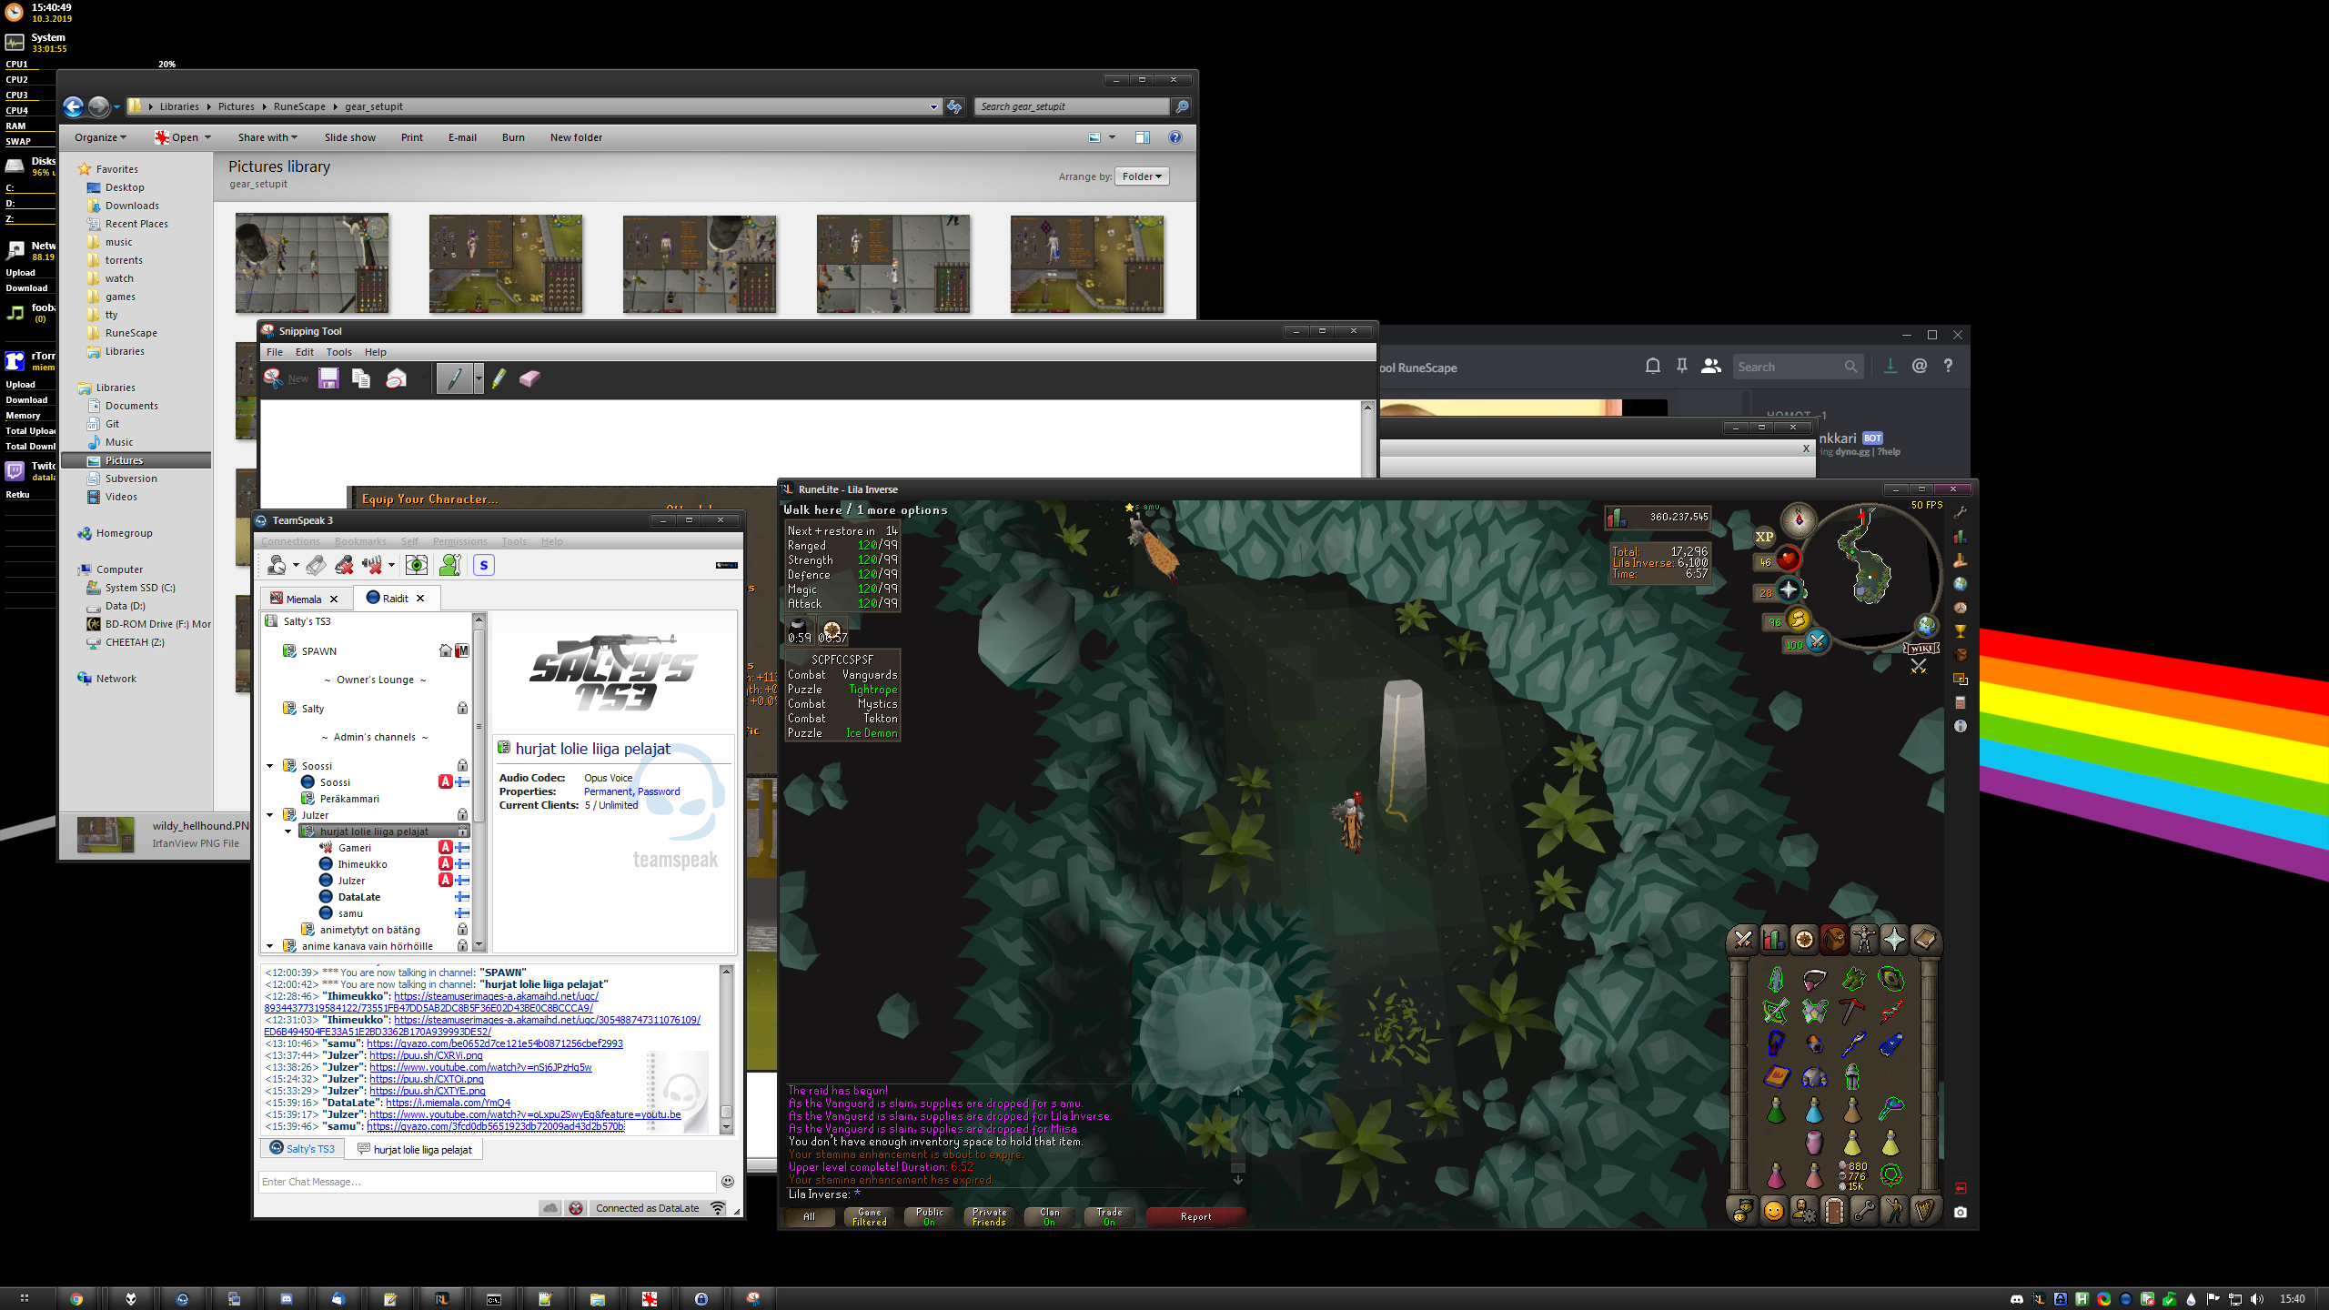
Task: Open samu's latest gyazo link
Action: pyautogui.click(x=496, y=1126)
